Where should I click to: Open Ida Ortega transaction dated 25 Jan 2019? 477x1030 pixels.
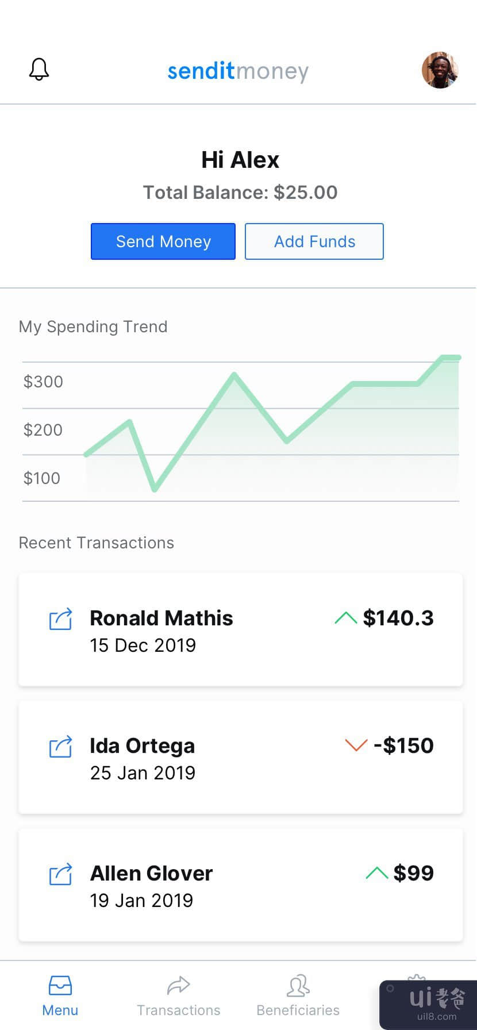point(240,757)
